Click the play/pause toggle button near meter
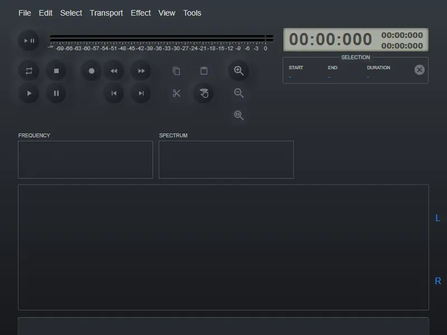The width and height of the screenshot is (447, 335). click(x=29, y=40)
